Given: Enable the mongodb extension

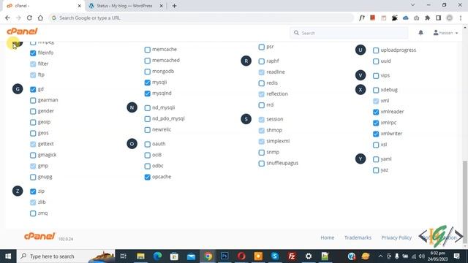Looking at the screenshot, I should point(148,72).
